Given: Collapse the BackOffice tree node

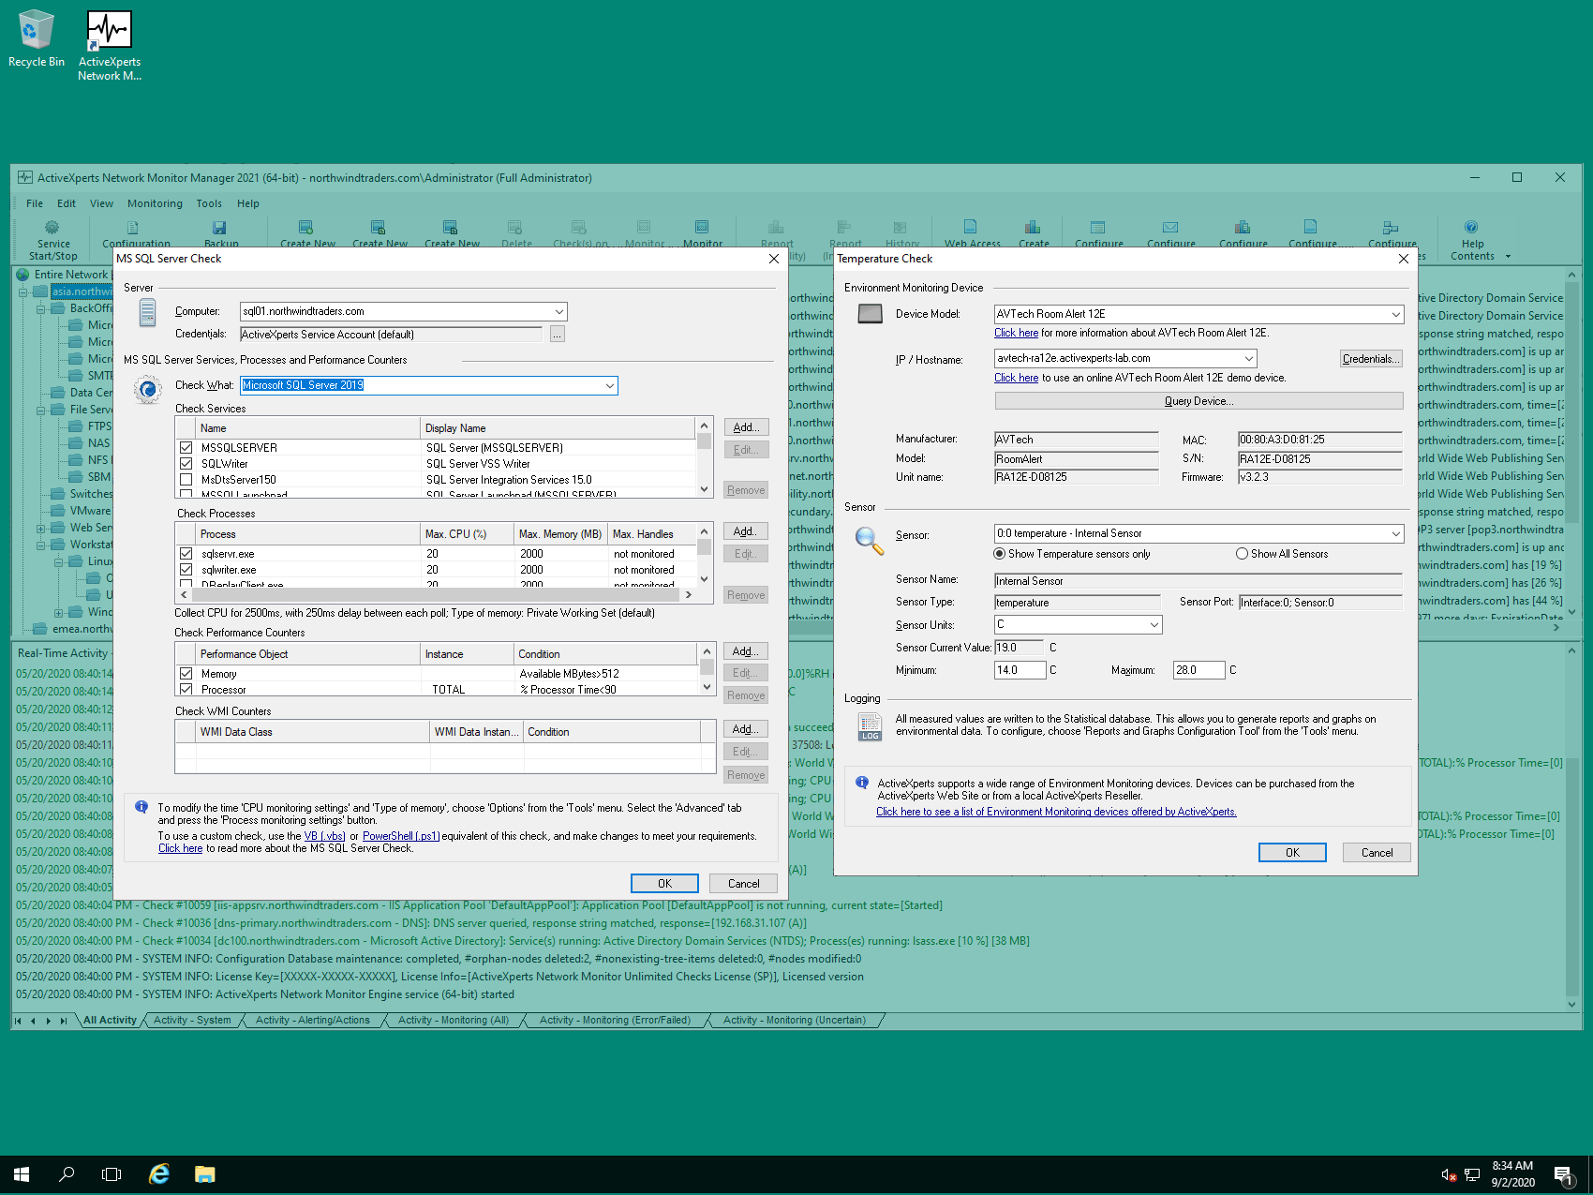Looking at the screenshot, I should [41, 308].
